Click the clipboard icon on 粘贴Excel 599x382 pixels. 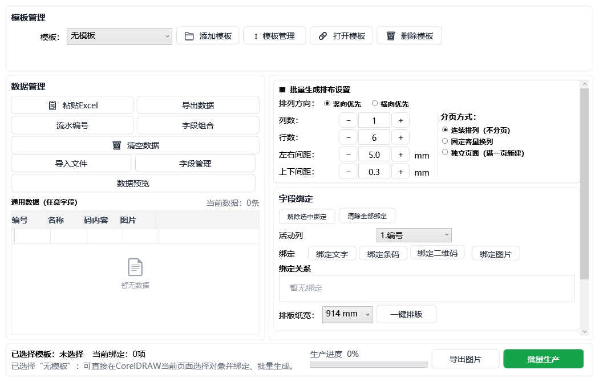click(x=52, y=105)
